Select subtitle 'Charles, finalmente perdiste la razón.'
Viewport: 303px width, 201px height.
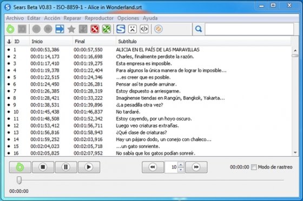tap(155, 57)
